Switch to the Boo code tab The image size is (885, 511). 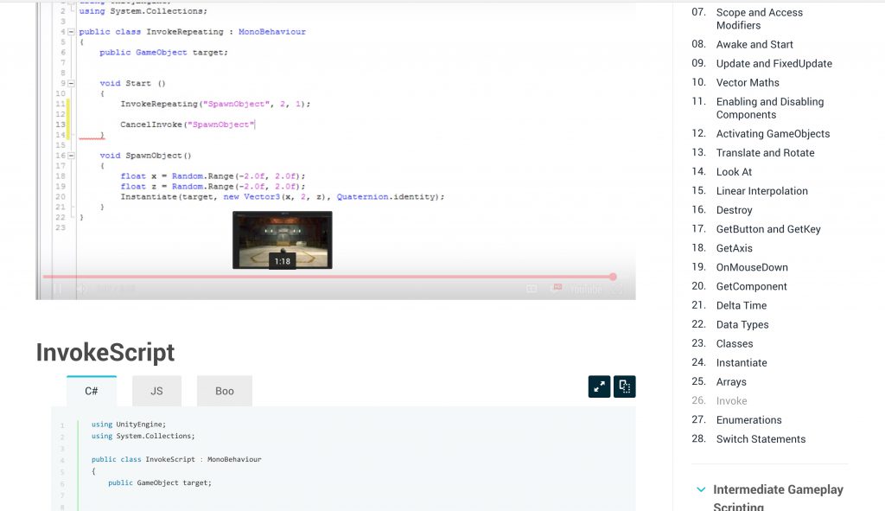point(224,391)
